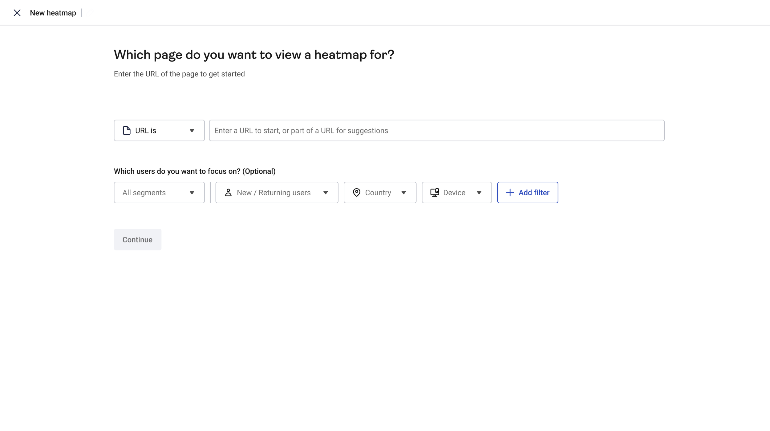Close the New heatmap dialog with X
The width and height of the screenshot is (770, 431).
[17, 13]
